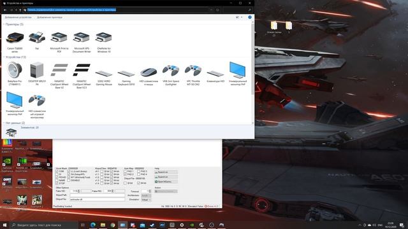Enable the PAD 1 auto map checkbox

[125, 171]
